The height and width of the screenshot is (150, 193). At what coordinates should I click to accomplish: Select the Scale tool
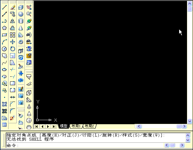click(13, 56)
